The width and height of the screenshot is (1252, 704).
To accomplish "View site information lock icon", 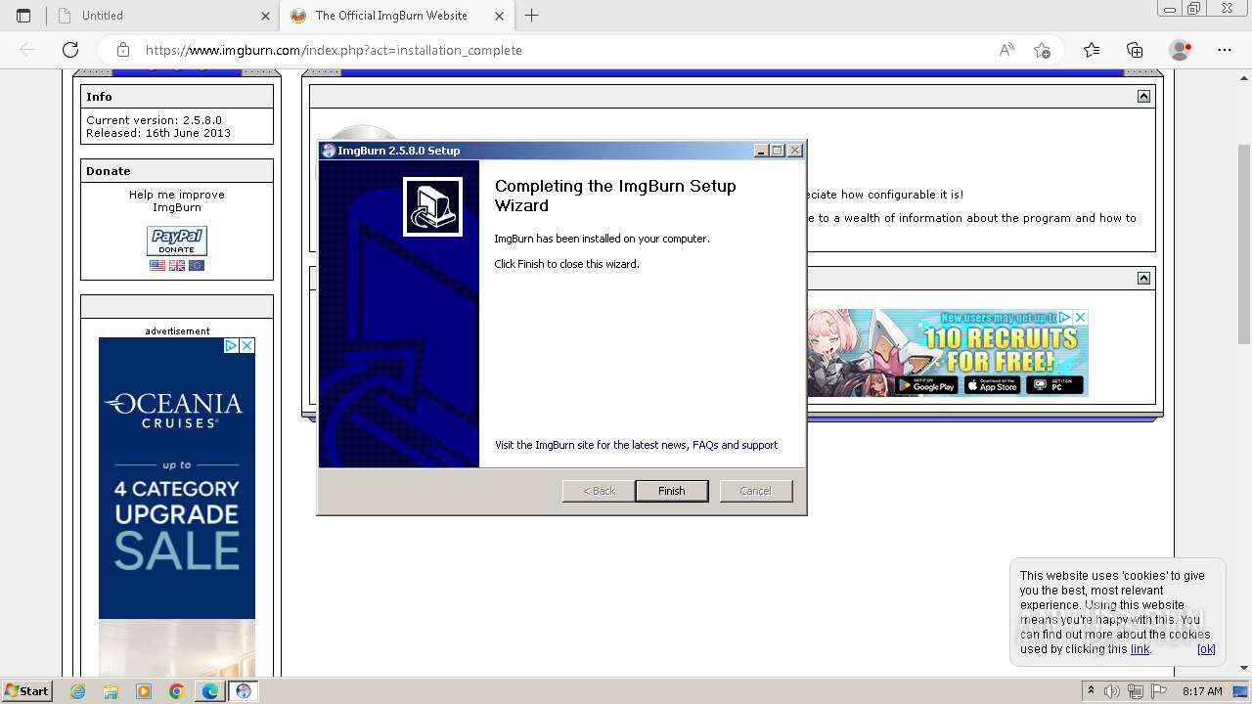I will click(x=123, y=50).
